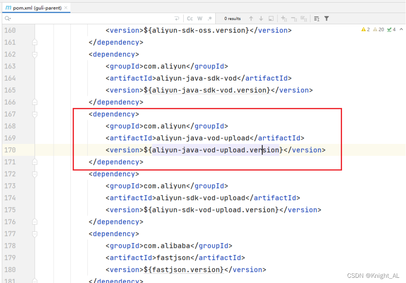This screenshot has height=283, width=406.
Task: Click line number 180 in gutter
Action: (10, 270)
